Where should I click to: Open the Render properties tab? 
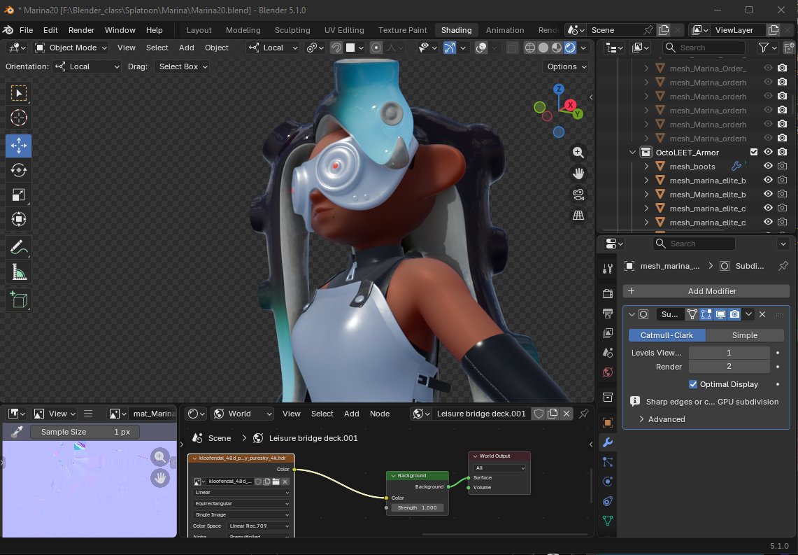click(608, 294)
